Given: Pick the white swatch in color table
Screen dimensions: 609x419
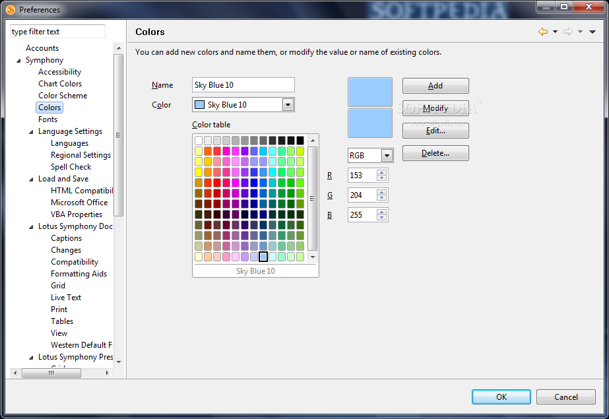Looking at the screenshot, I should pos(199,141).
